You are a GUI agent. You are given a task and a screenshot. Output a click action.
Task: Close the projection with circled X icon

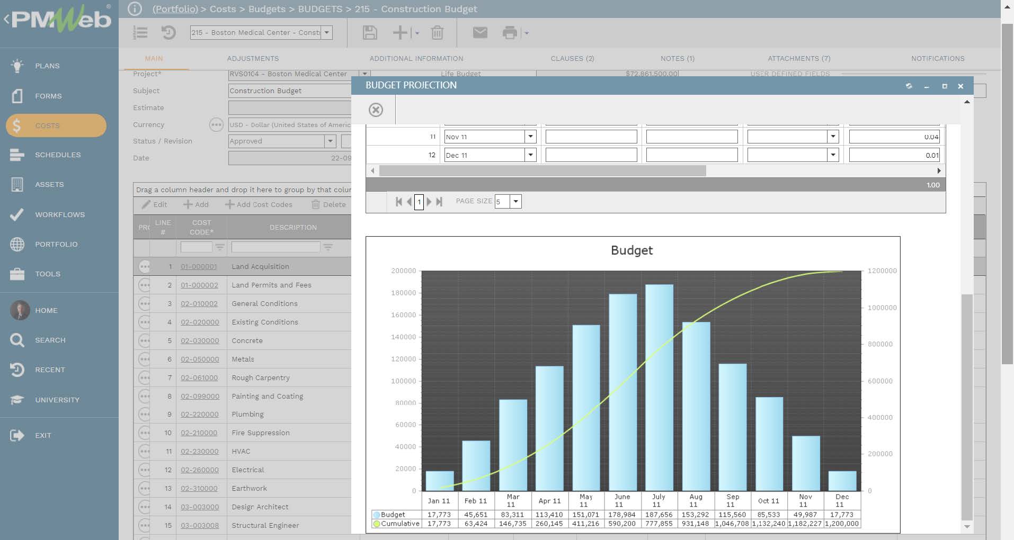(x=376, y=110)
